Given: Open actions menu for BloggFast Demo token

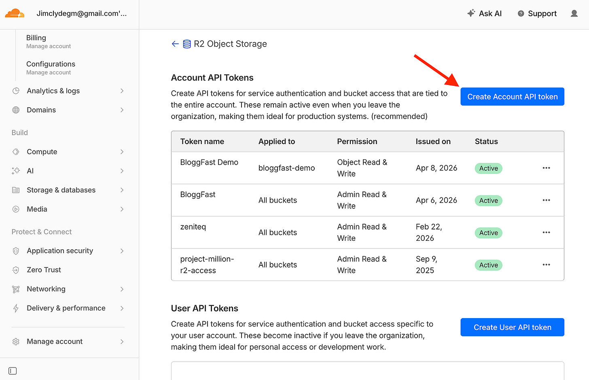Looking at the screenshot, I should tap(546, 168).
